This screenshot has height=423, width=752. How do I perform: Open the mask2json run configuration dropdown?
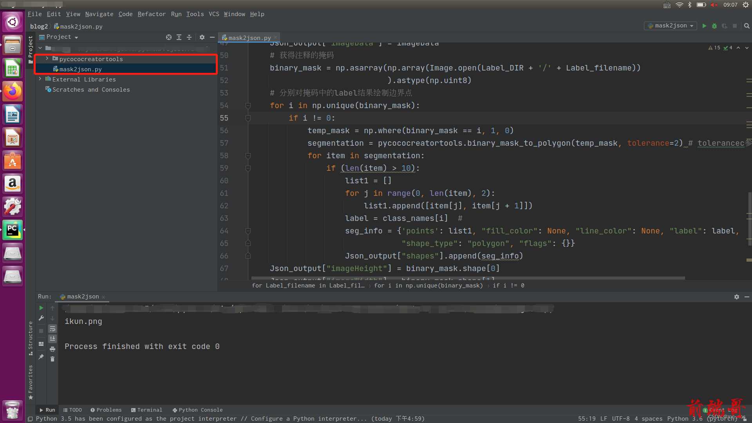[670, 26]
